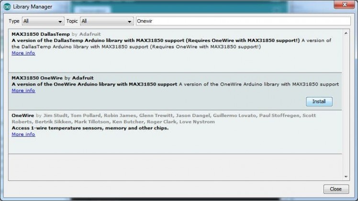Screen dimensions: 358x201
Task: Click 'Adafruit' author of MAX31850 DallasTemp
Action: (x=90, y=34)
